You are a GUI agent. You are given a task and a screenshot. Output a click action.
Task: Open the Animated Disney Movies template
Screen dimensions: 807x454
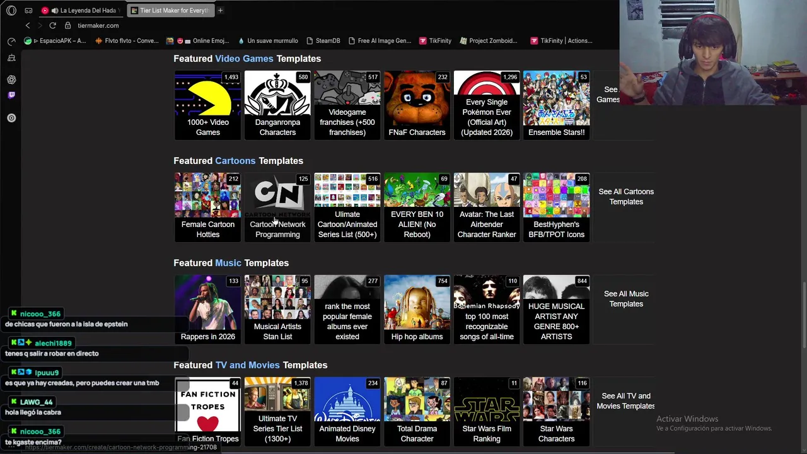[x=347, y=412]
